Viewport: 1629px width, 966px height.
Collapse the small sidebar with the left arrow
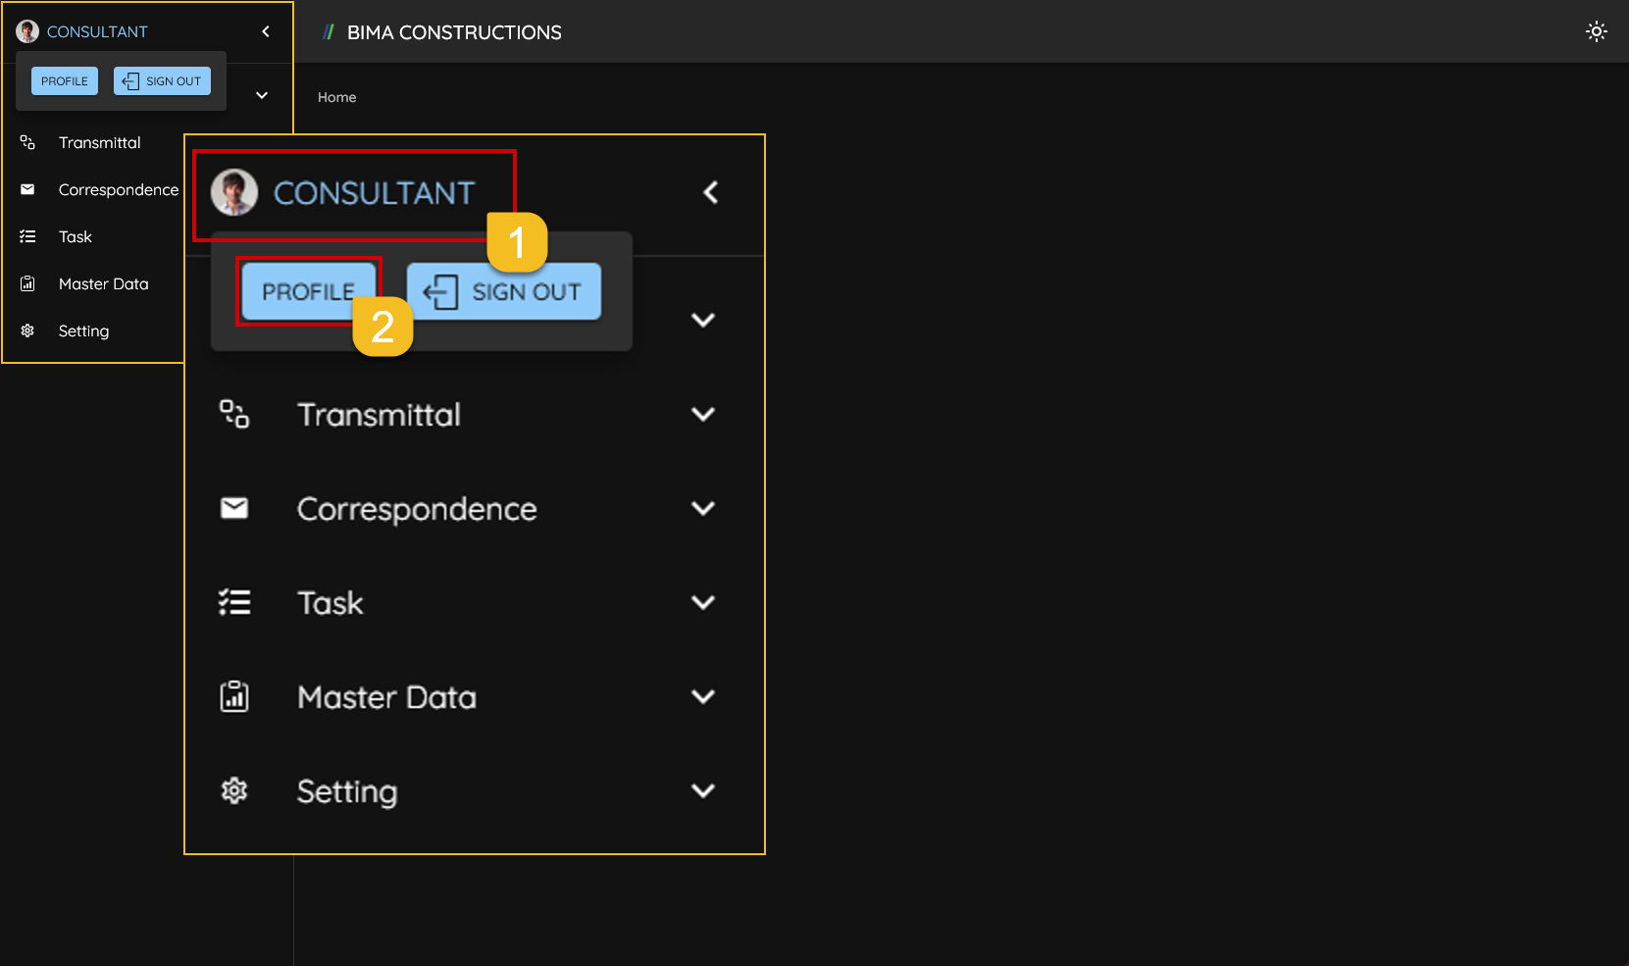[266, 31]
